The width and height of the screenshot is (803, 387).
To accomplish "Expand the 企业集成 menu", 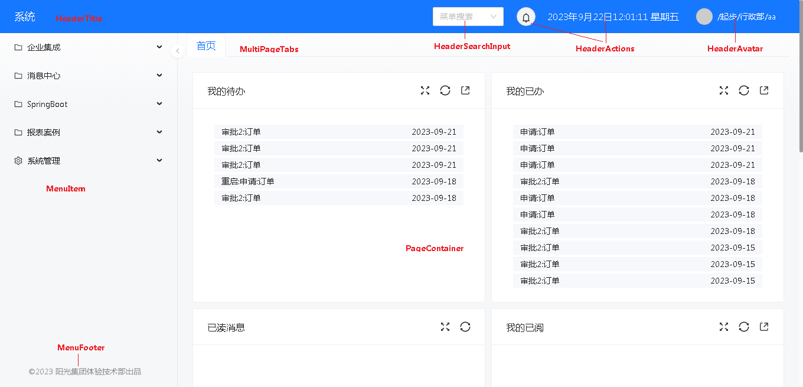I will coord(89,47).
